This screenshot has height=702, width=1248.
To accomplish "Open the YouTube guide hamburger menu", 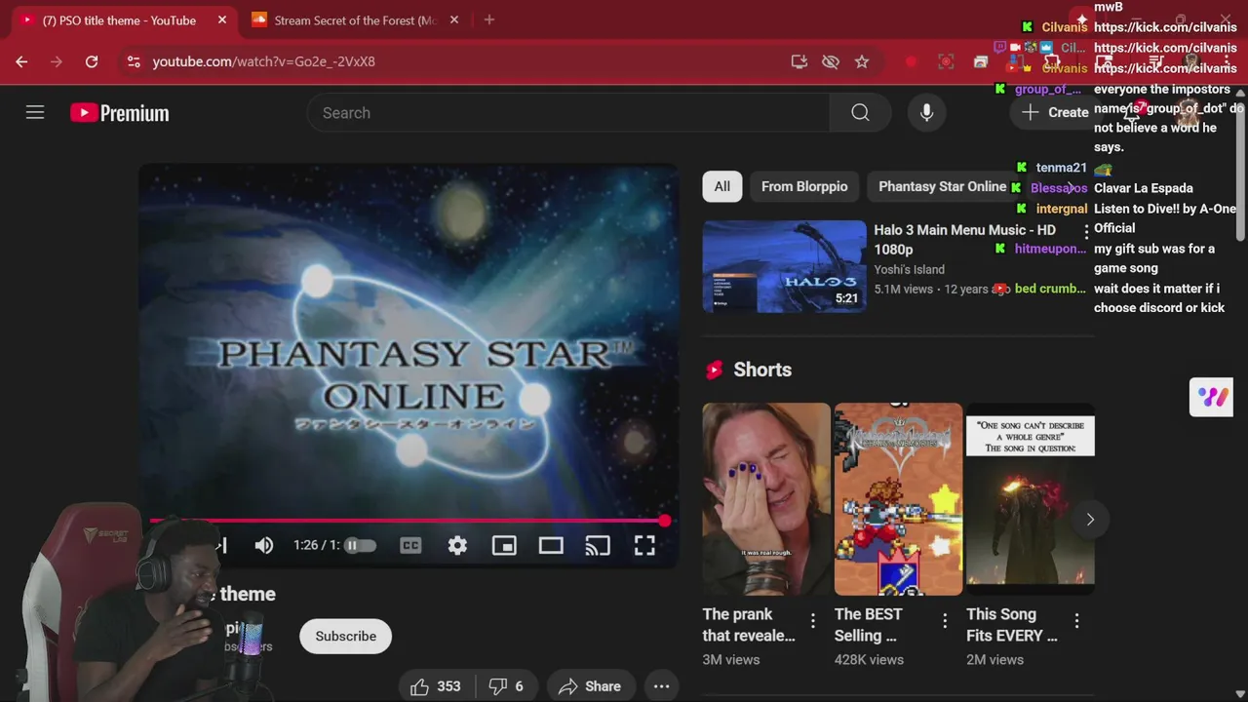I will click(35, 113).
